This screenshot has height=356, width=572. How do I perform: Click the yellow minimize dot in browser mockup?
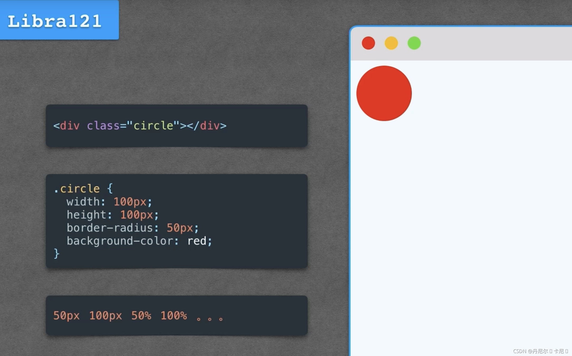click(391, 43)
